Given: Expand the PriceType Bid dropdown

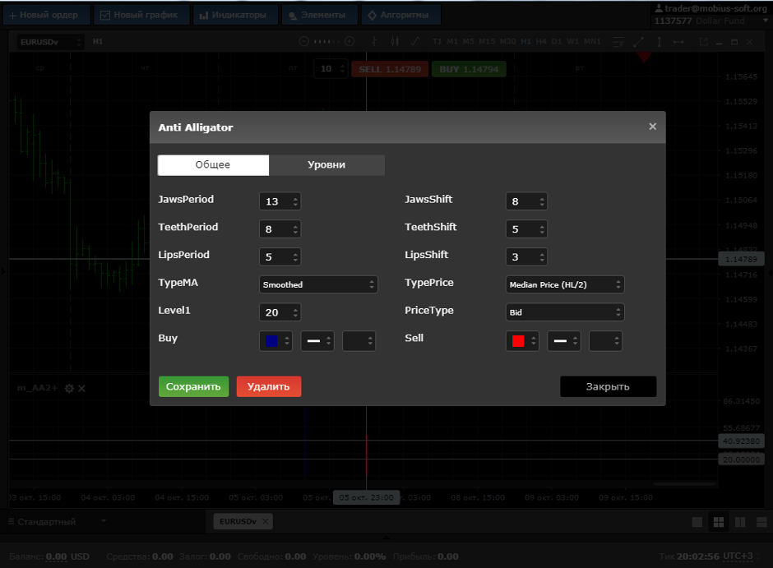Looking at the screenshot, I should pos(564,312).
